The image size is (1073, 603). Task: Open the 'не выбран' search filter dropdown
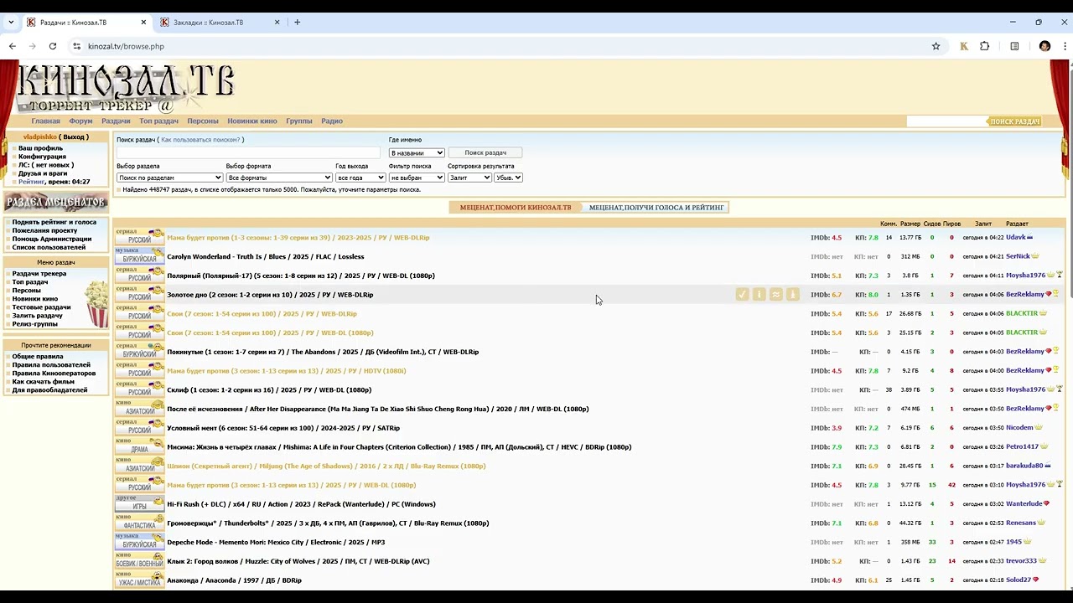[x=417, y=178]
